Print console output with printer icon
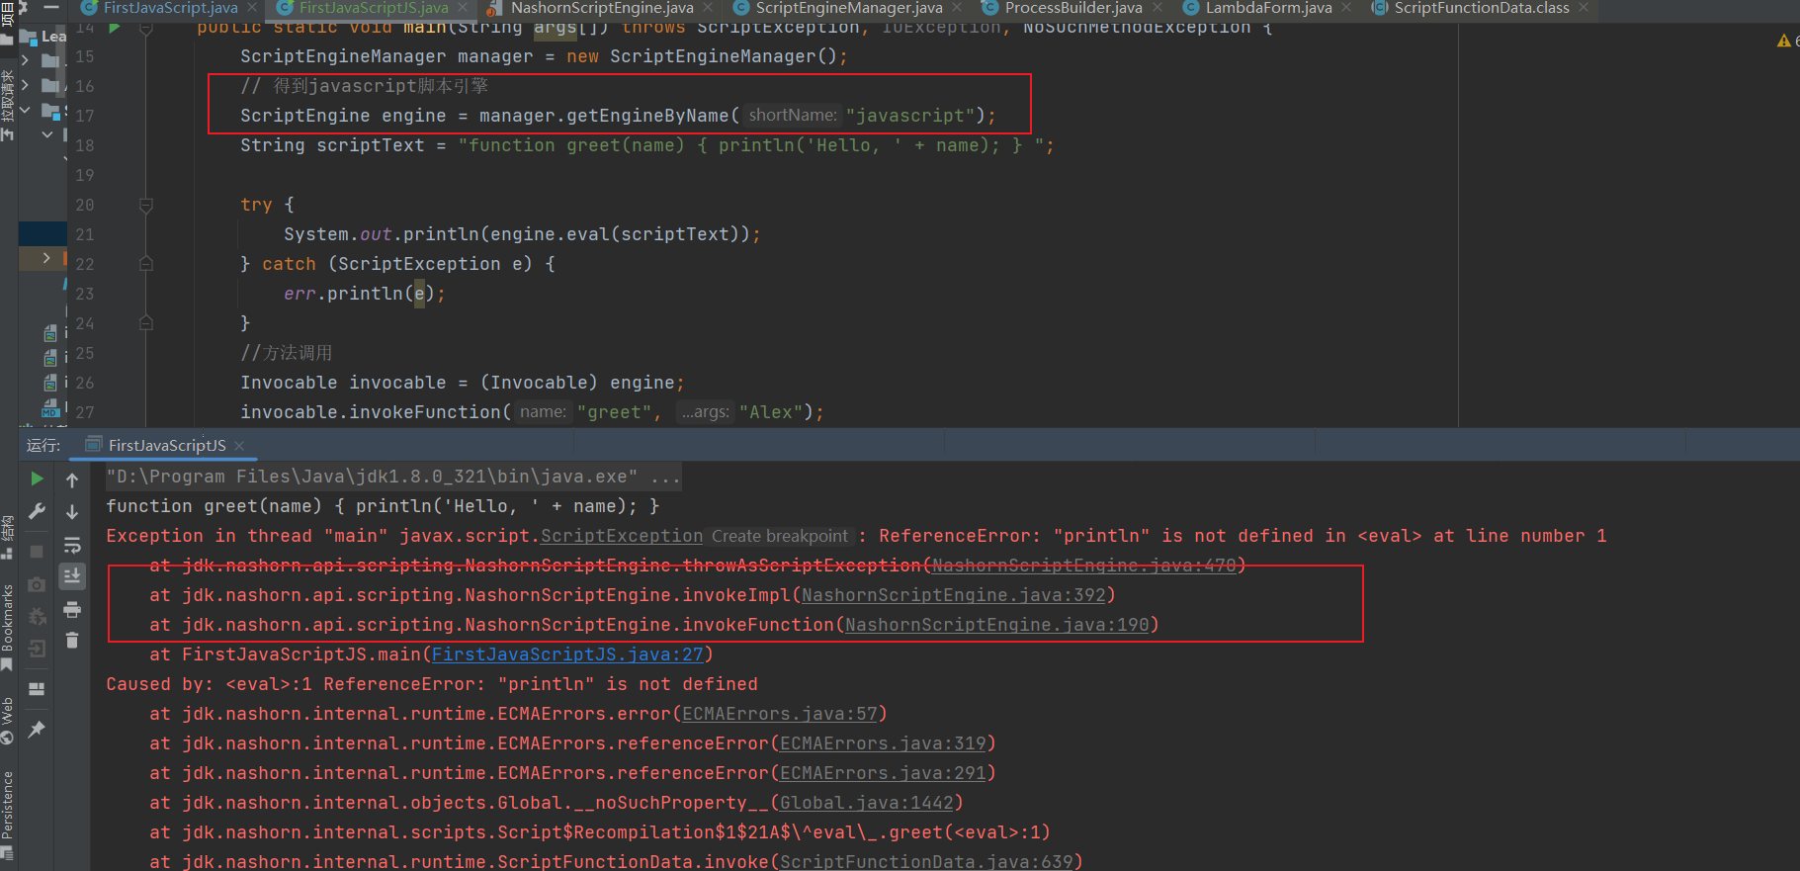1800x871 pixels. point(72,610)
